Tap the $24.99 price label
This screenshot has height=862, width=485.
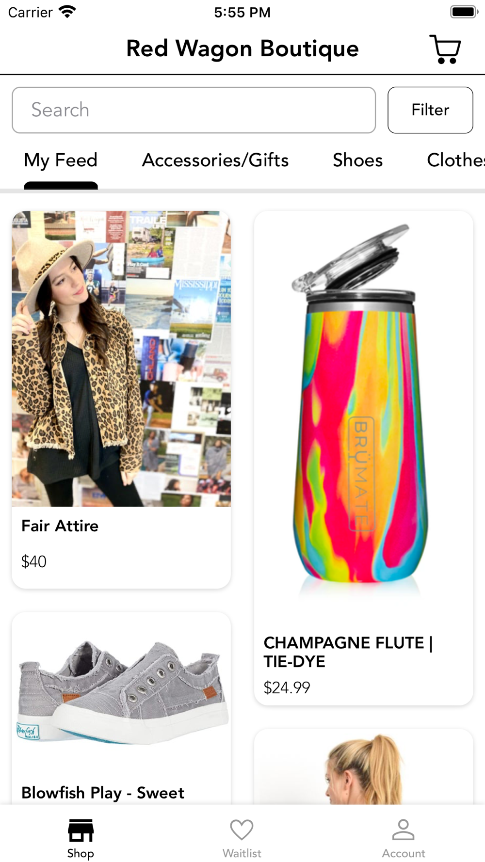pyautogui.click(x=287, y=687)
